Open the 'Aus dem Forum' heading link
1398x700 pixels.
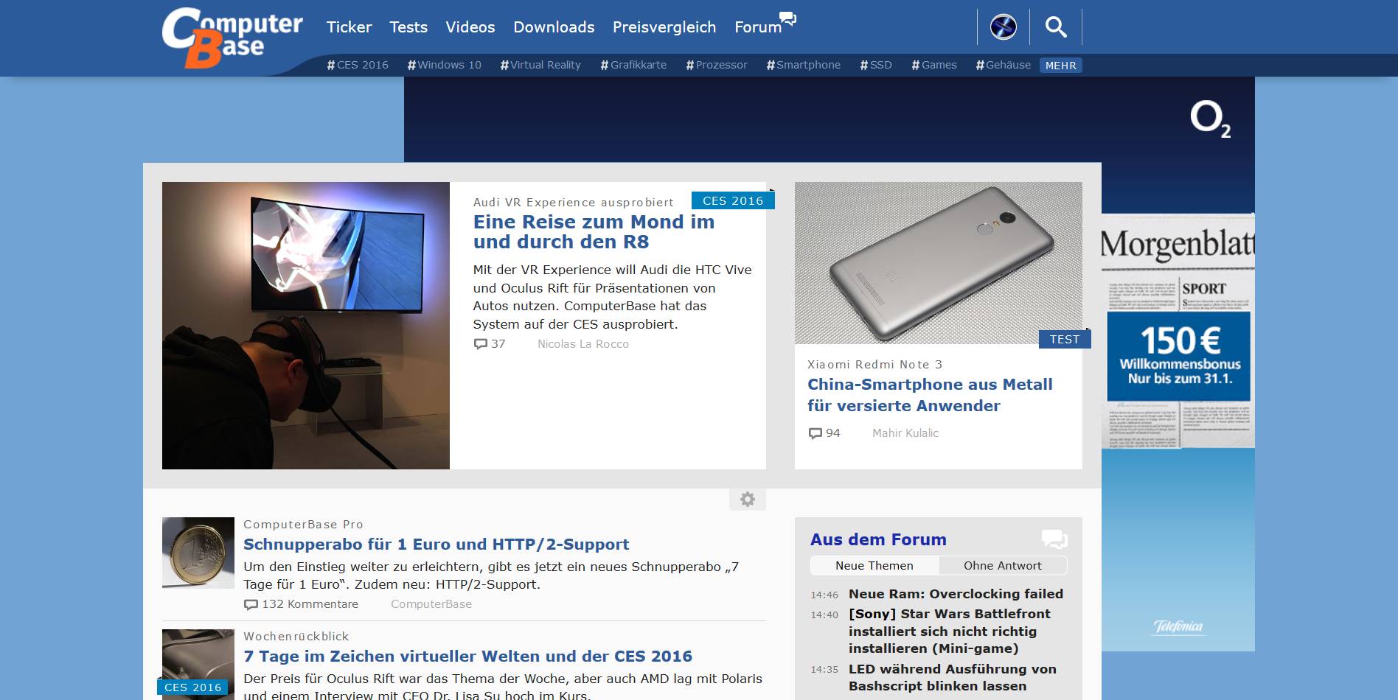(878, 539)
